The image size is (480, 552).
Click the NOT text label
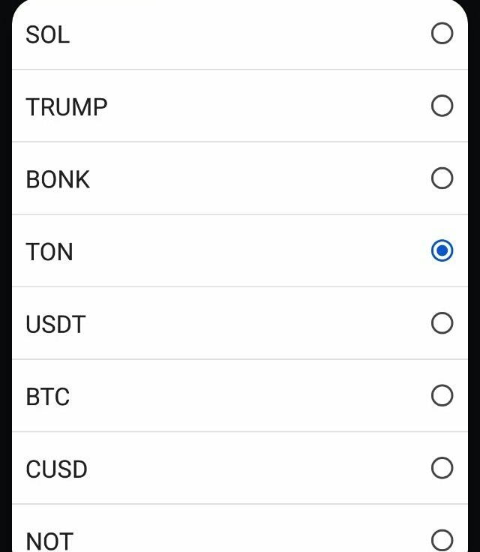click(x=49, y=541)
